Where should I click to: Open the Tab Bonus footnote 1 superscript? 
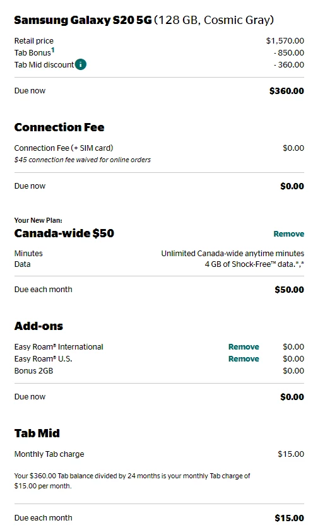[53, 50]
